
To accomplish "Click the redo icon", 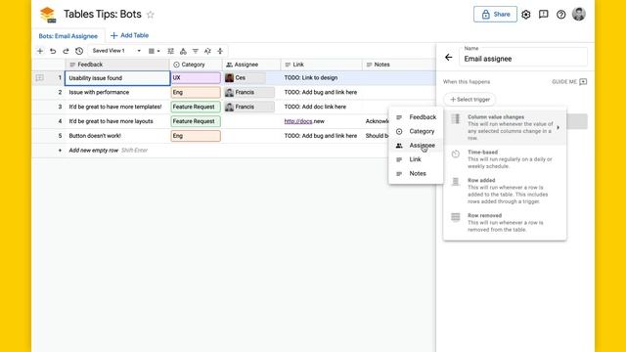I will [x=66, y=51].
